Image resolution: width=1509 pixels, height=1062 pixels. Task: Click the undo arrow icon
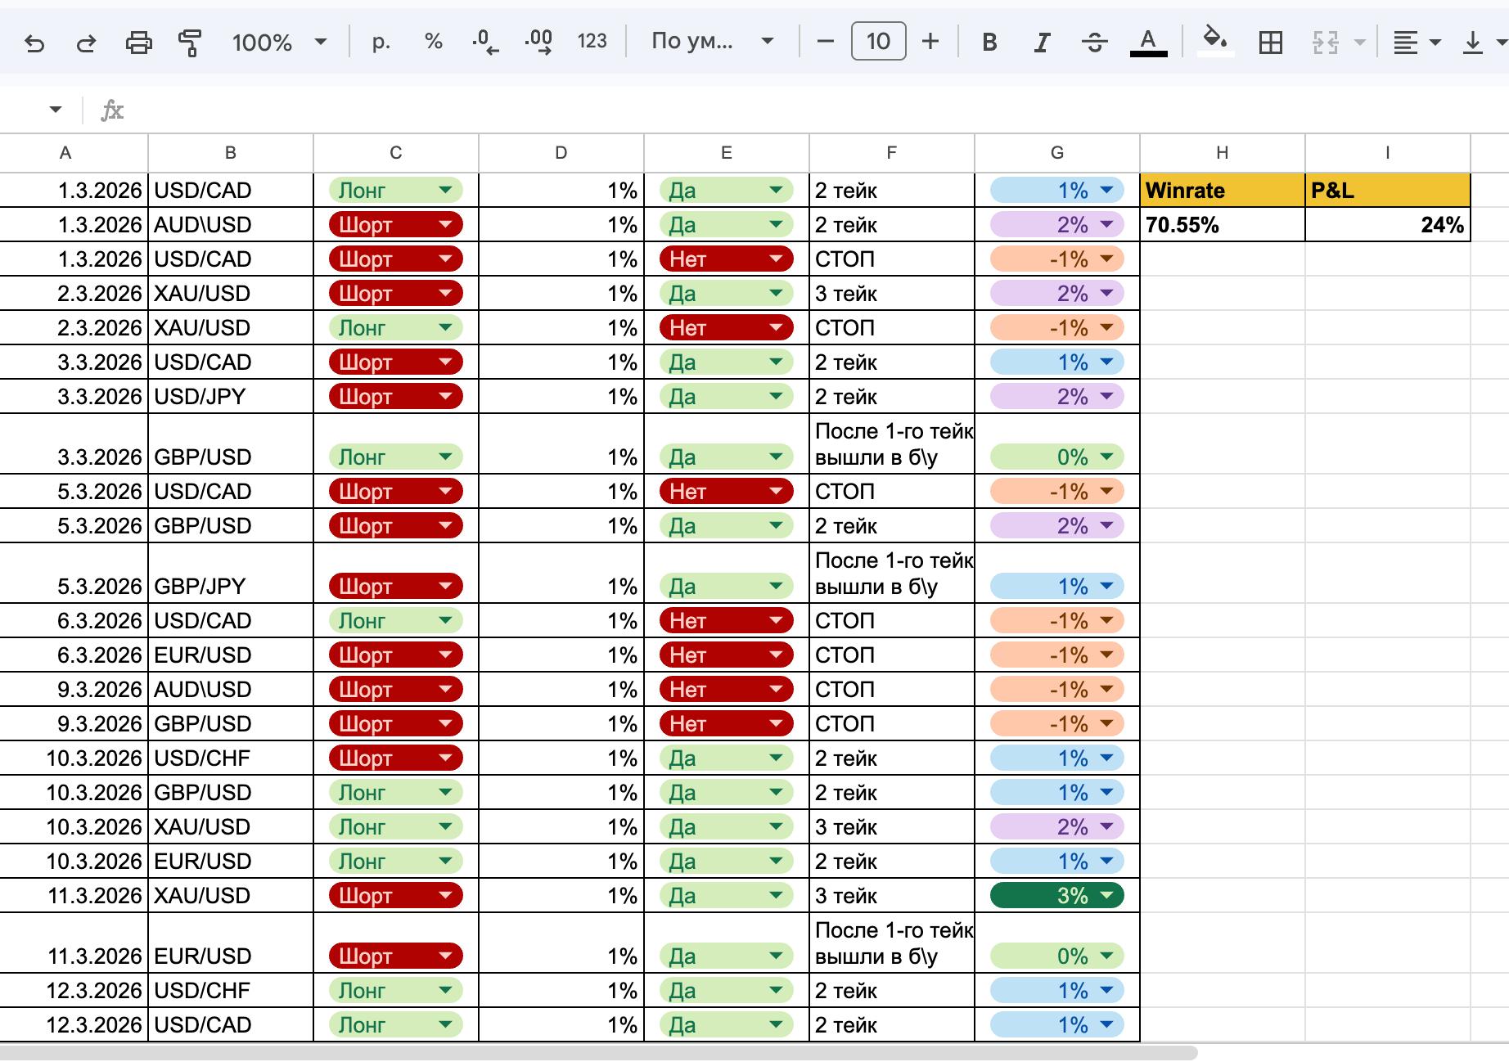pos(34,42)
